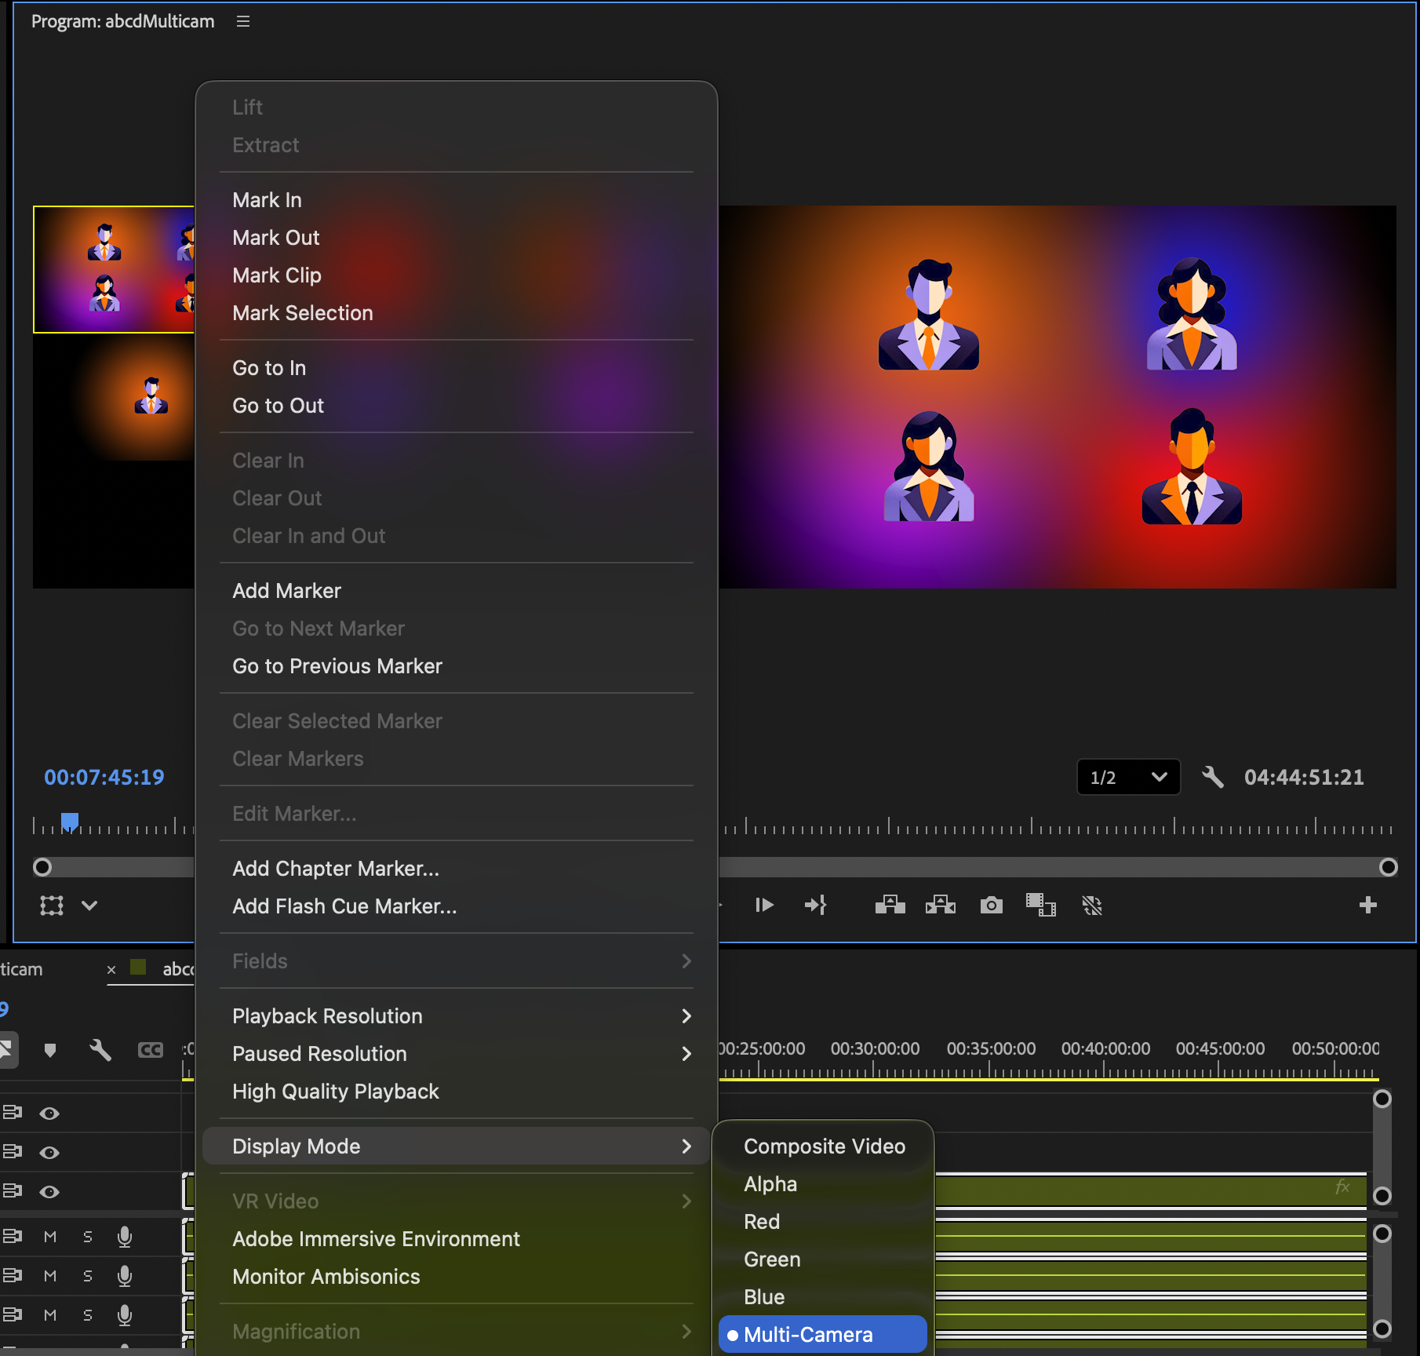Select Mark In from the context menu
Screen dimensions: 1420x1356
(267, 199)
